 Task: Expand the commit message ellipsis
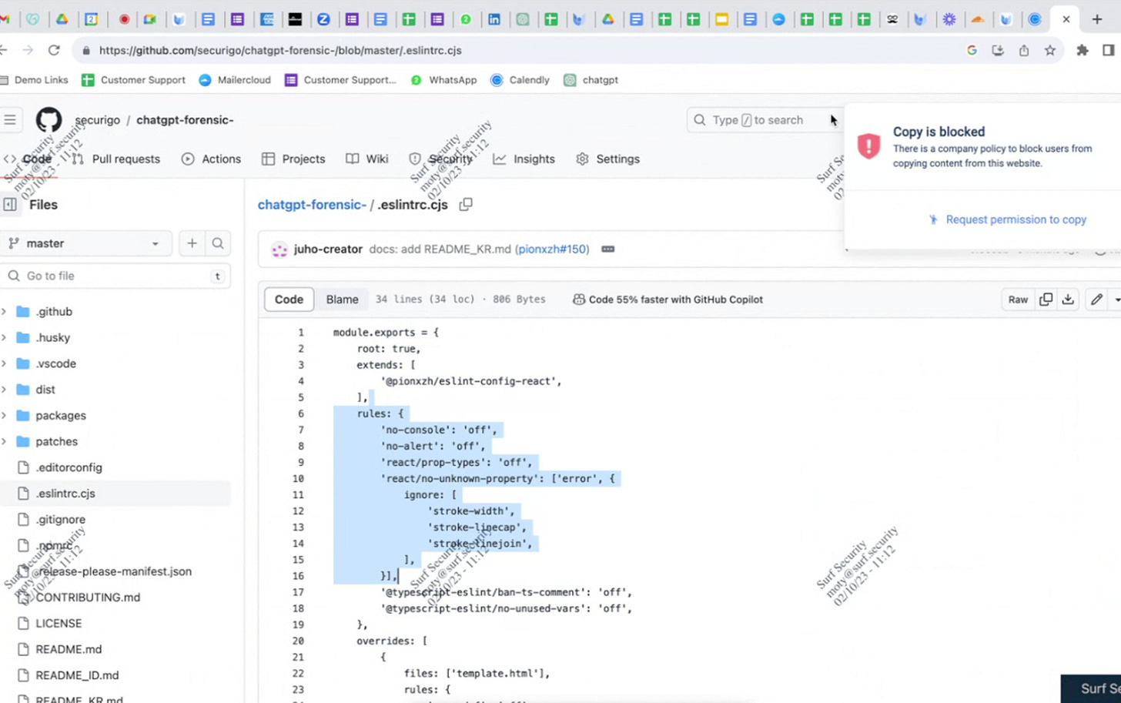tap(607, 249)
